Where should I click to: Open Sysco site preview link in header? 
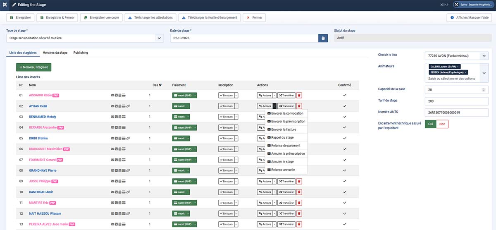[474, 5]
